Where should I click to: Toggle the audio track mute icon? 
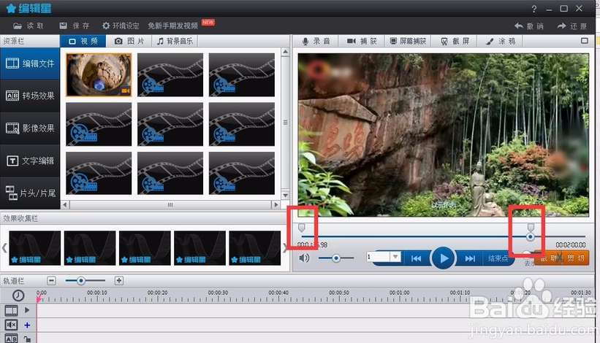[x=12, y=325]
